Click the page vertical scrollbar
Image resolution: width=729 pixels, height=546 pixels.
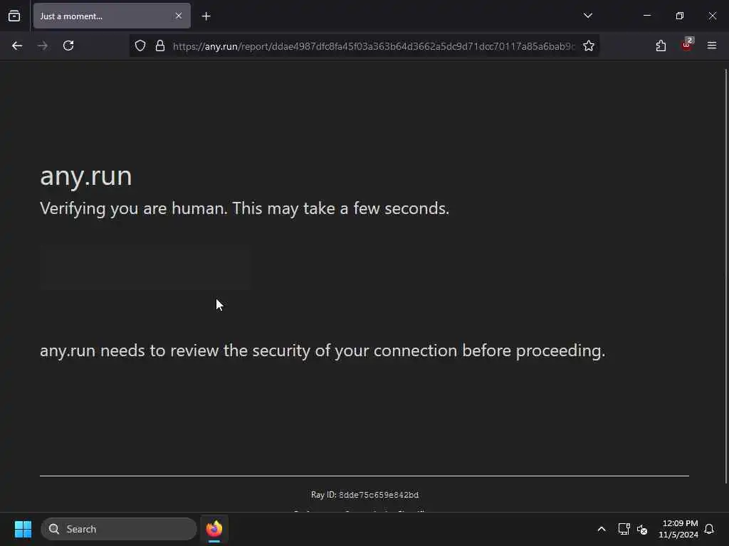click(x=726, y=277)
